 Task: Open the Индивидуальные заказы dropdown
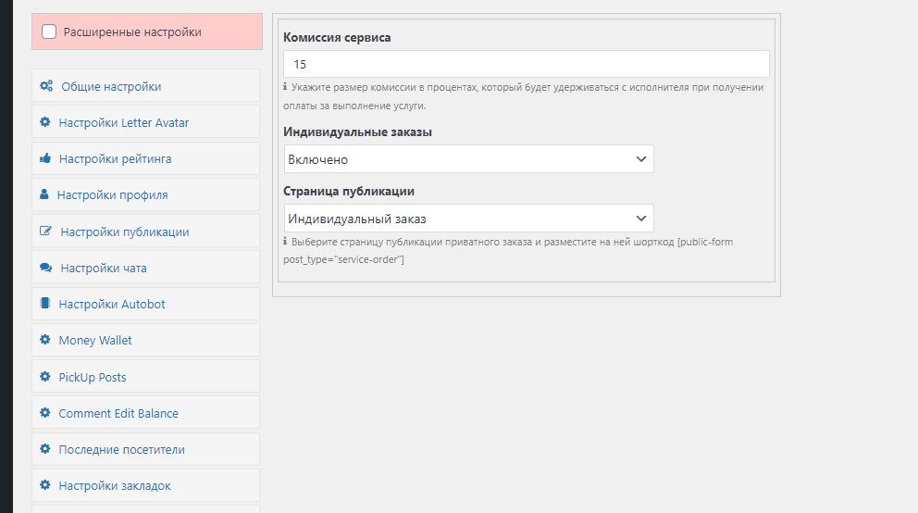pos(468,159)
